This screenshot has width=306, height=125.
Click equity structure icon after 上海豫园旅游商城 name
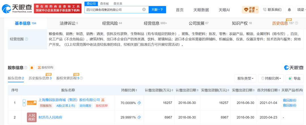tap(103, 100)
